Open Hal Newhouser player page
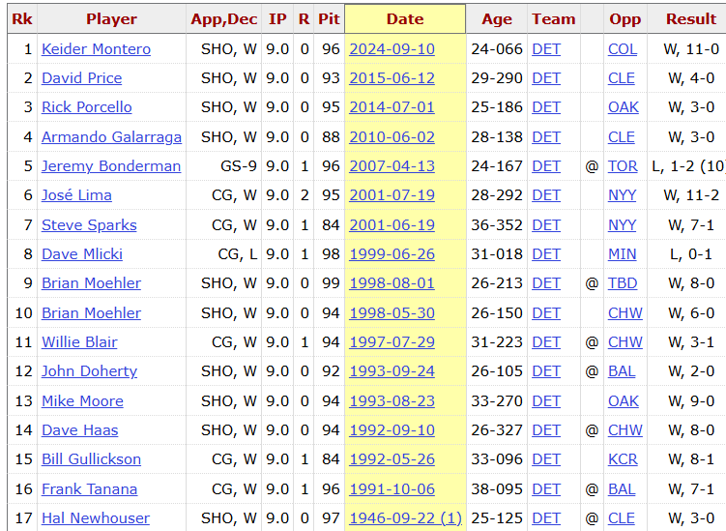The image size is (726, 531). coord(96,518)
